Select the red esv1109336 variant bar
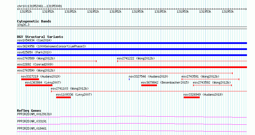The image size is (255, 135). [63, 97]
